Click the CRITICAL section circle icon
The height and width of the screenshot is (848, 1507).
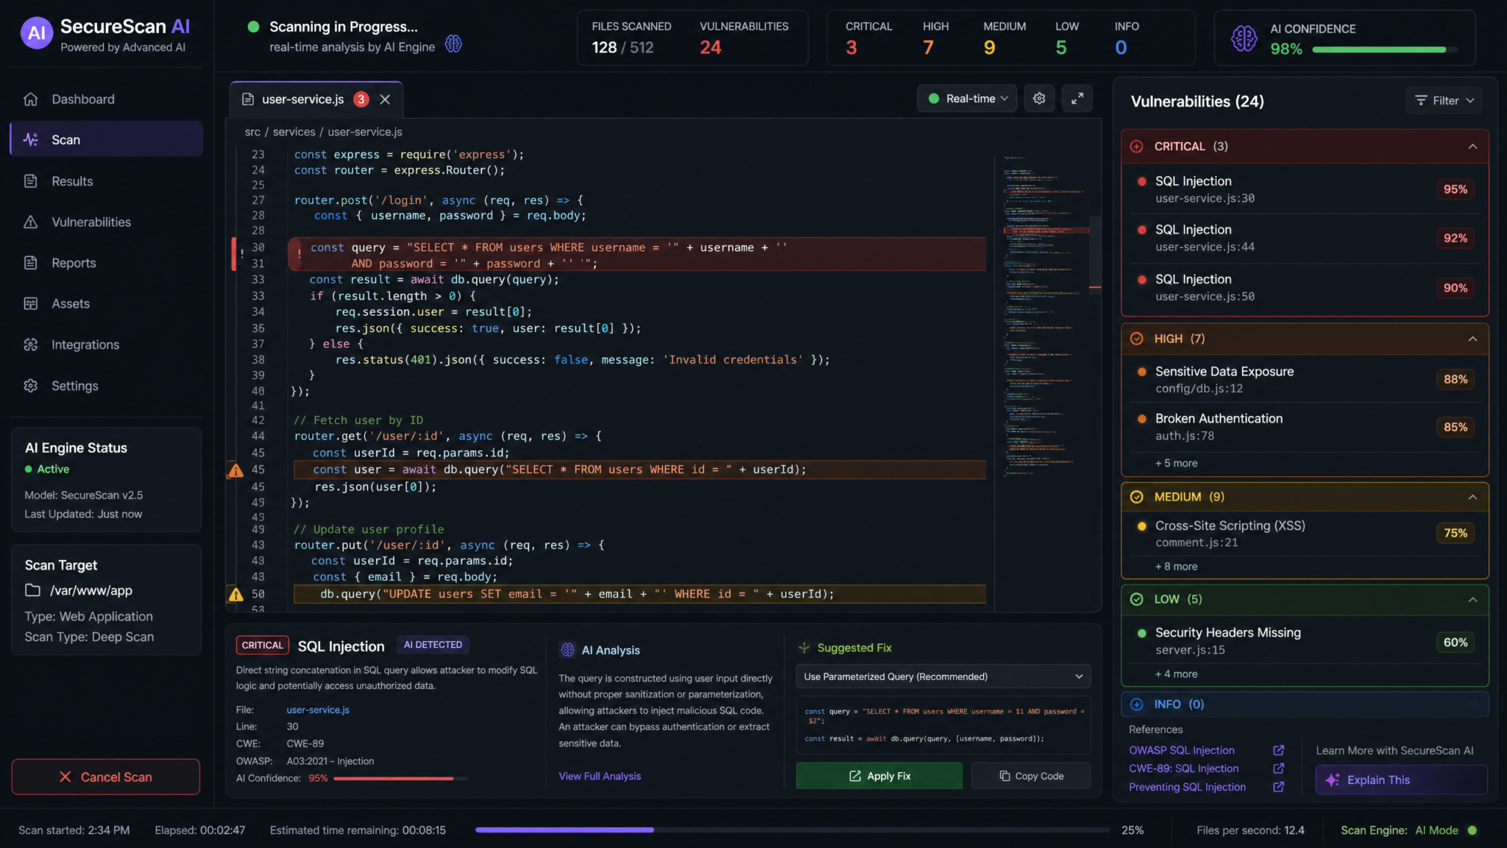(1137, 146)
